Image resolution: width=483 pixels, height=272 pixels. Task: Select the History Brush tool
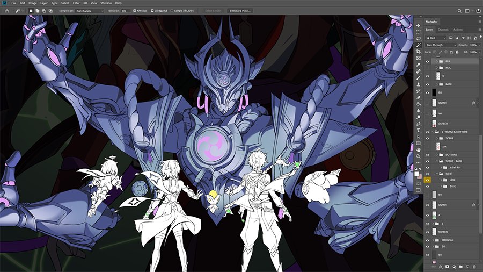pos(418,91)
